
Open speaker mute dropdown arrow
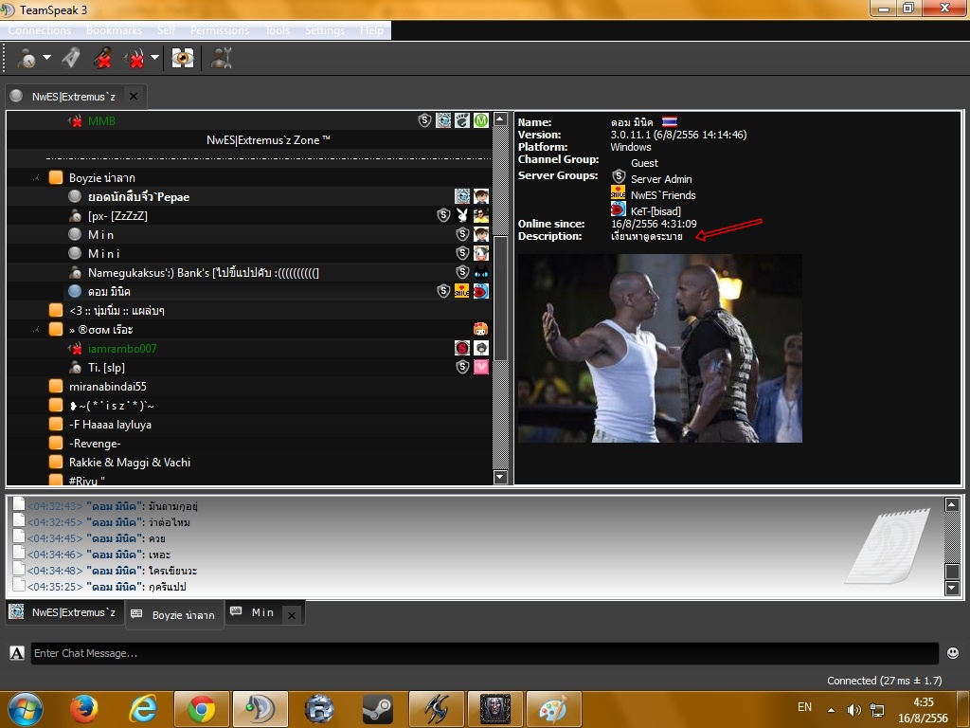pyautogui.click(x=154, y=58)
